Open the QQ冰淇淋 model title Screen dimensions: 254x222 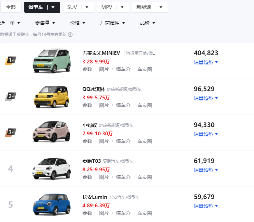(x=94, y=89)
